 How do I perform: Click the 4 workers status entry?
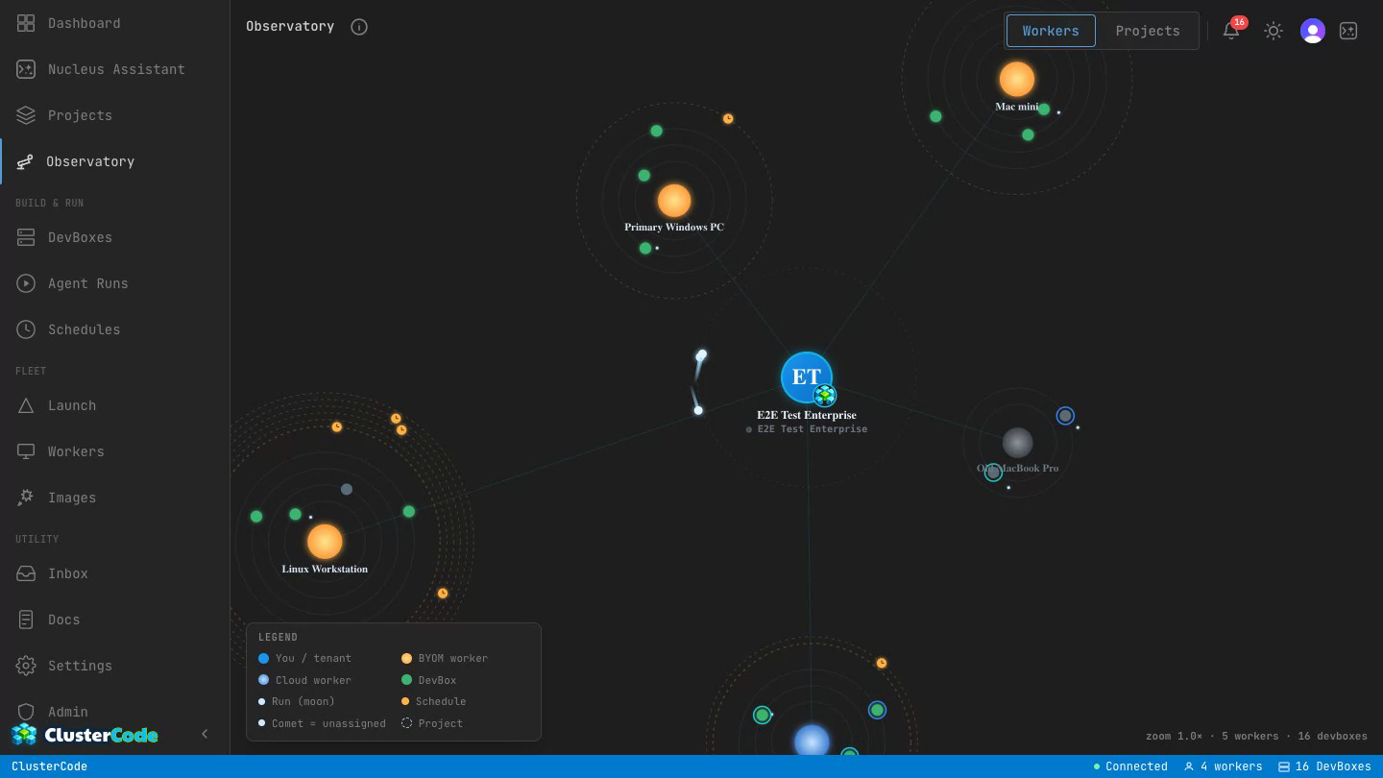point(1223,766)
